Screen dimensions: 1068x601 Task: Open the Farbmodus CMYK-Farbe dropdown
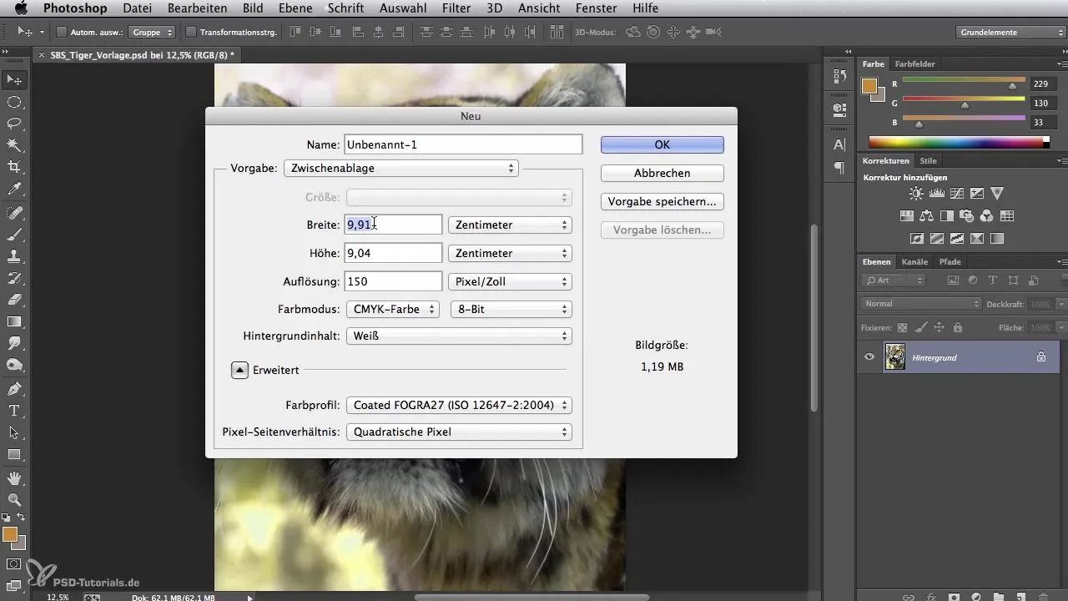click(x=392, y=309)
